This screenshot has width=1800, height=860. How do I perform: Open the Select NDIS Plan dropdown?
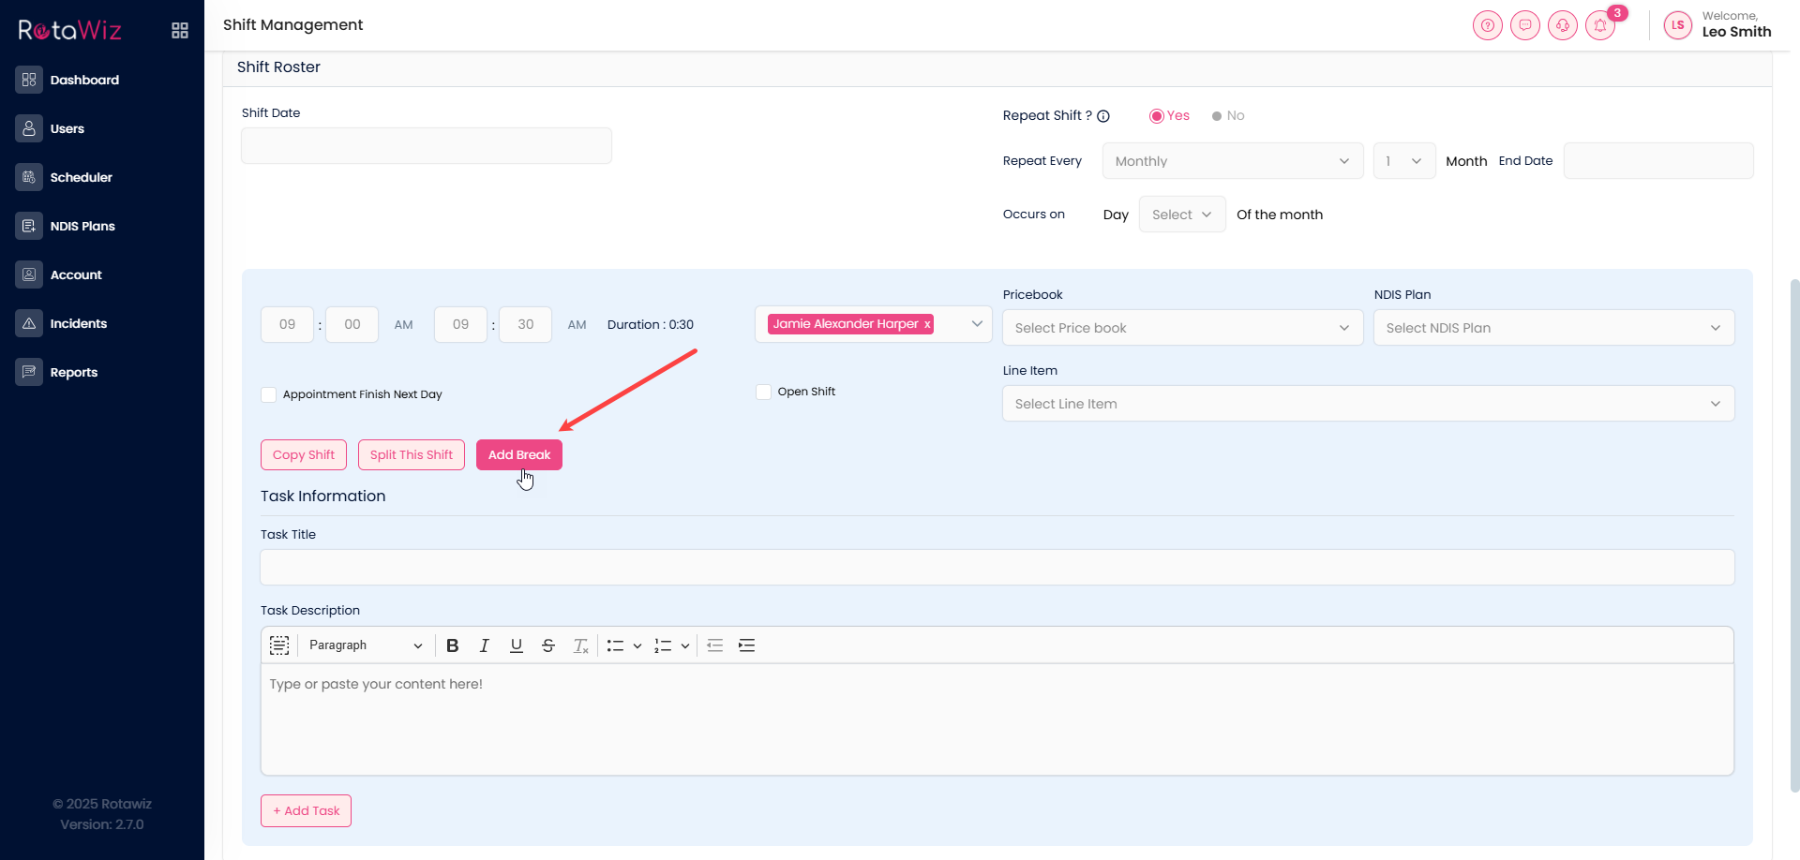1553,328
